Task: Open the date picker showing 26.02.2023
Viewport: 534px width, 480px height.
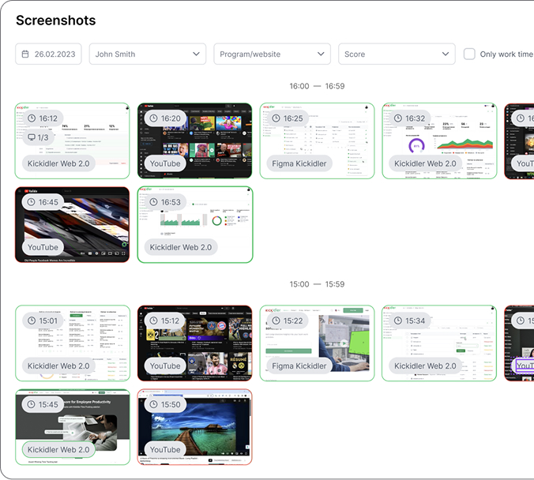Action: coord(48,54)
